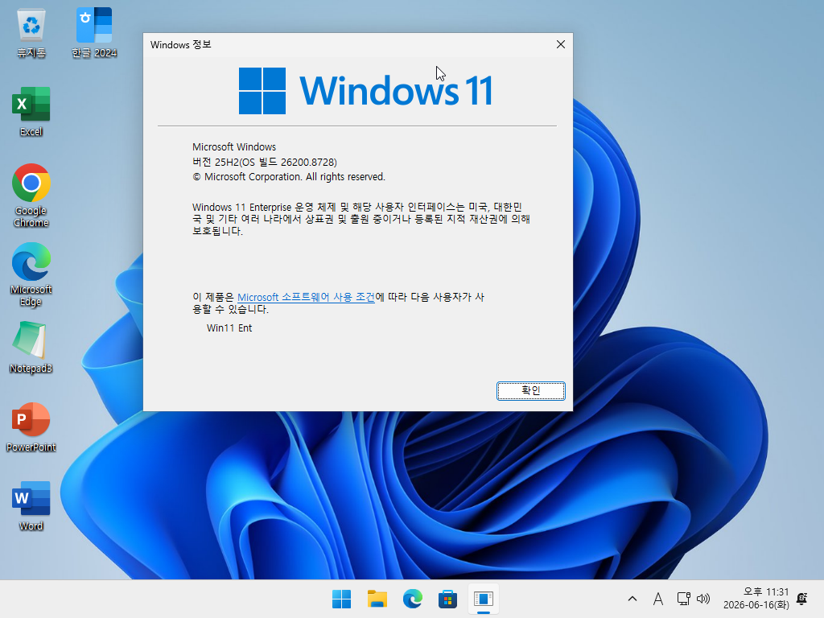Toggle the IME language indicator A
The height and width of the screenshot is (618, 824).
tap(658, 599)
